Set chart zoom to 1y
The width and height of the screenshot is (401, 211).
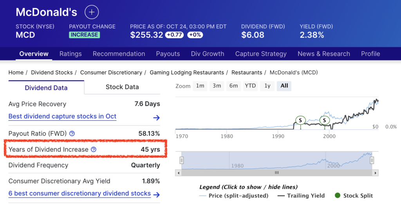[267, 86]
